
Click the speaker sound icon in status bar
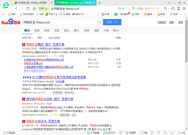coord(172,133)
